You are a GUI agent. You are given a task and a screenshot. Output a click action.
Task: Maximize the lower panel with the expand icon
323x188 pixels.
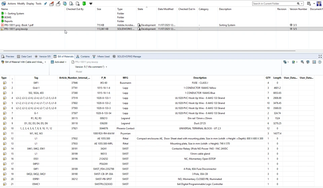pyautogui.click(x=320, y=56)
